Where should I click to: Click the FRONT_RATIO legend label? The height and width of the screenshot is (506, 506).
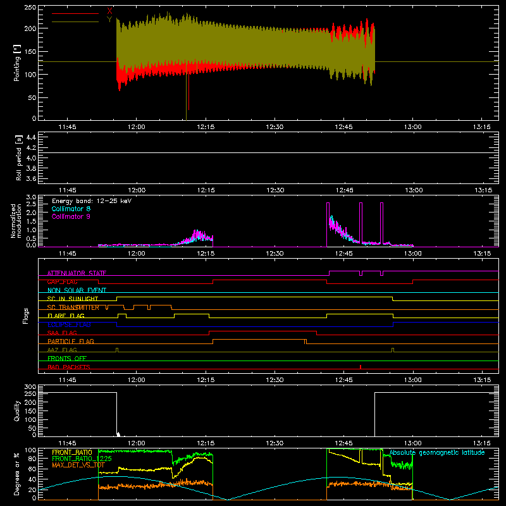(72, 452)
